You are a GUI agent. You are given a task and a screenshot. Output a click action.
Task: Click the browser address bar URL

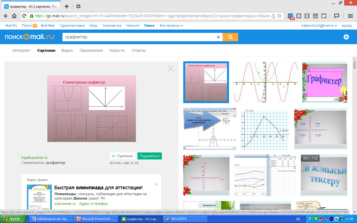pos(152,16)
